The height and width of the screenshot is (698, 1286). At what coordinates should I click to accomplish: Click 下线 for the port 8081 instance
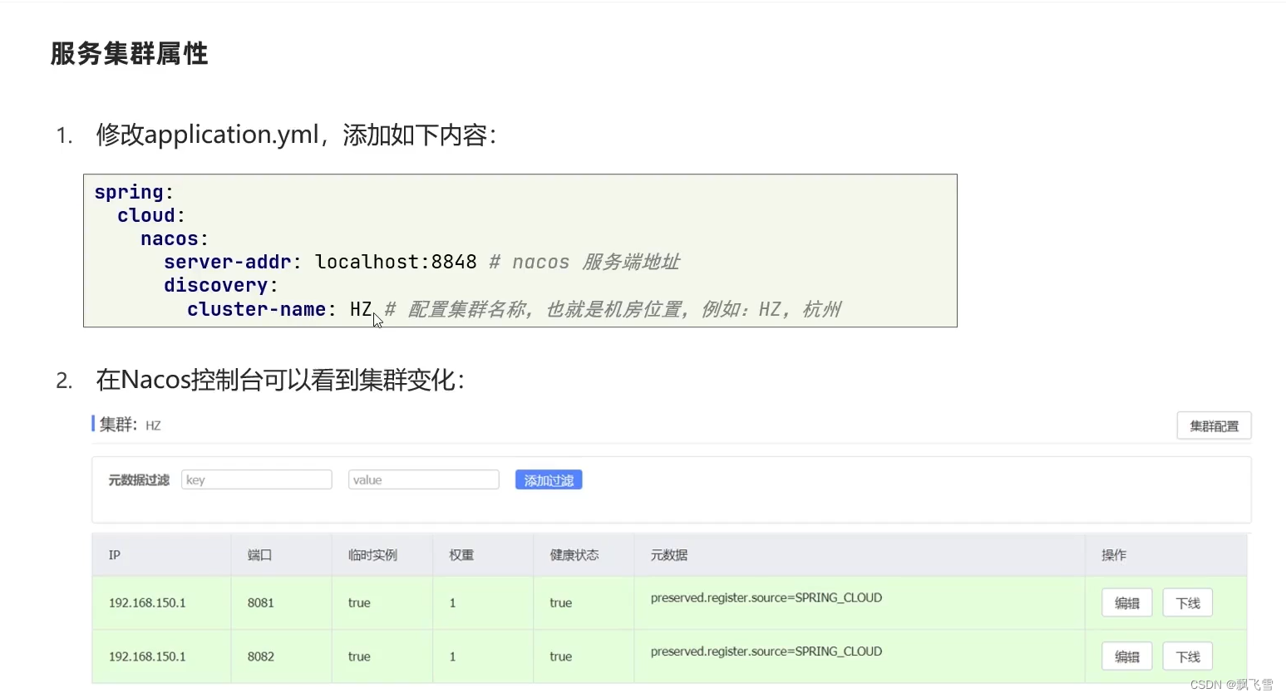[x=1188, y=603]
